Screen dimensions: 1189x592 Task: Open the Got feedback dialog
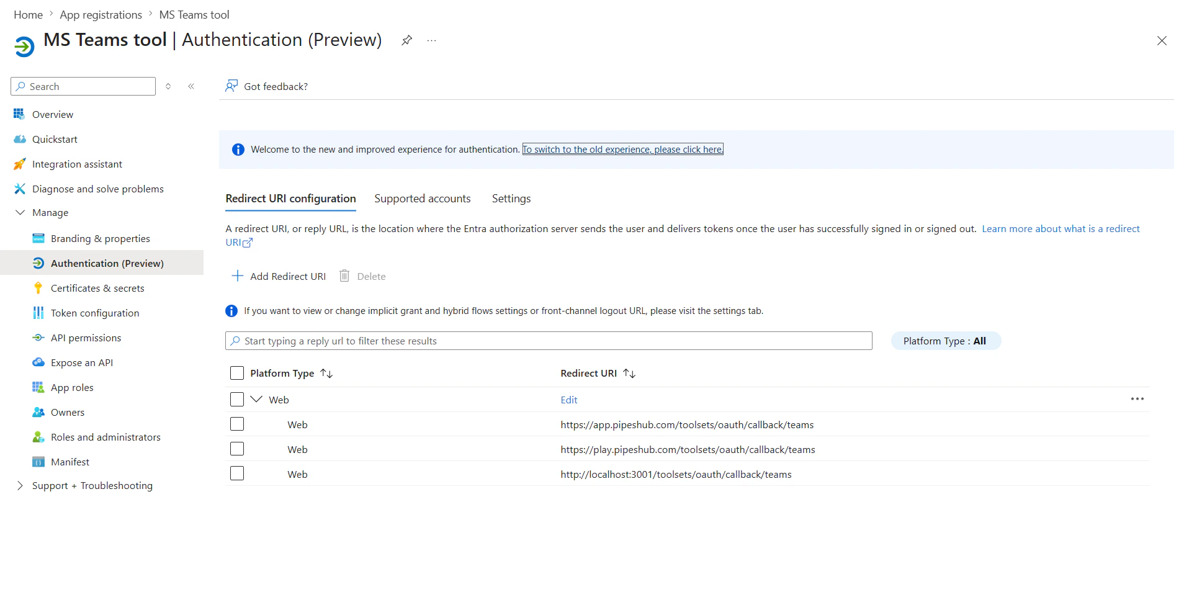point(266,86)
